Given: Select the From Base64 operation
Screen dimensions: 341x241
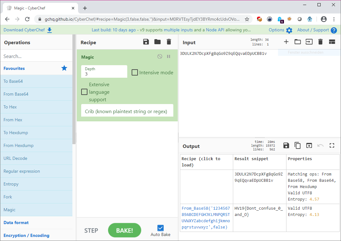Looking at the screenshot, I should click(36, 94).
